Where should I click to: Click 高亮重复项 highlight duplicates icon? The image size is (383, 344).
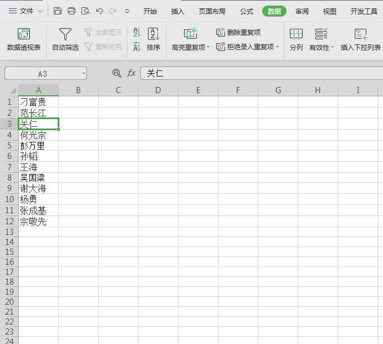pos(191,33)
